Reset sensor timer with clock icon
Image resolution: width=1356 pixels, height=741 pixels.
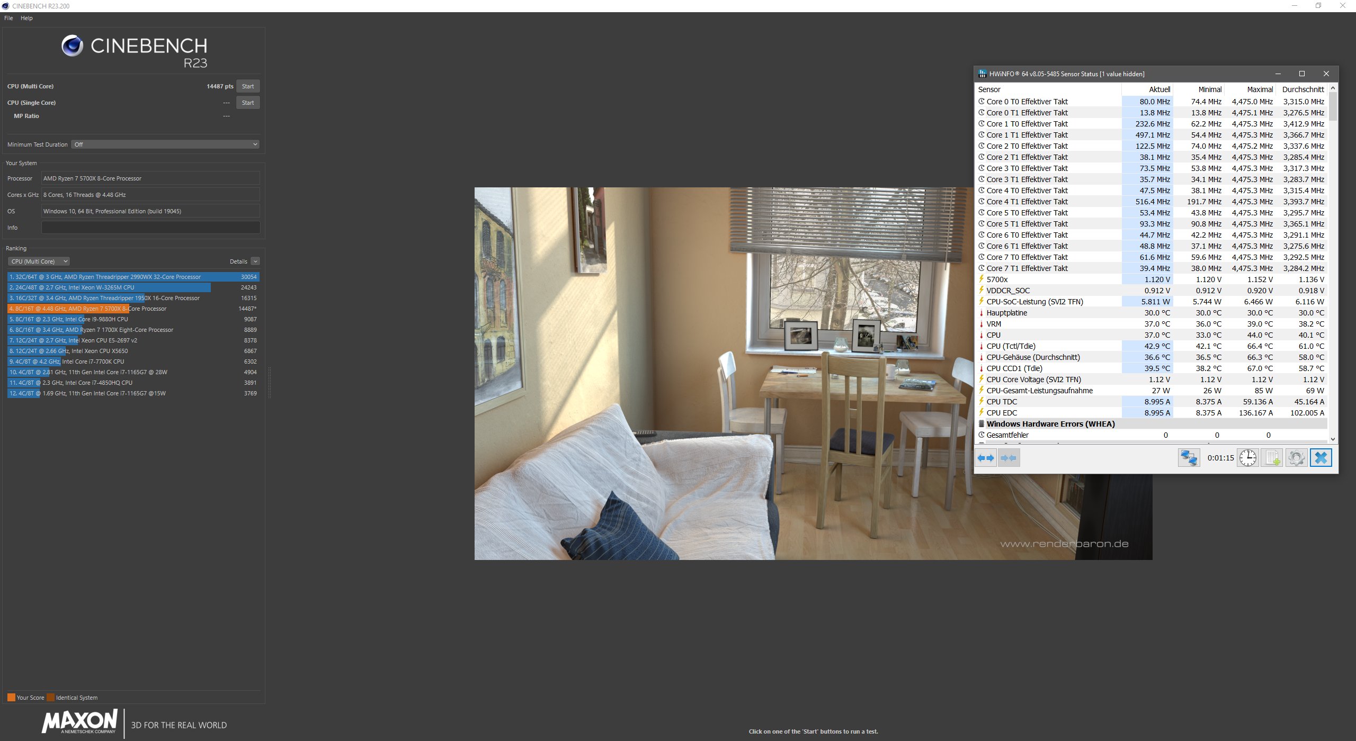coord(1247,458)
